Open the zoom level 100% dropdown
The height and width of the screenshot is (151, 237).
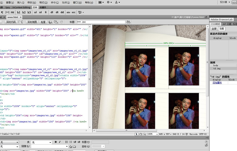[152, 134]
